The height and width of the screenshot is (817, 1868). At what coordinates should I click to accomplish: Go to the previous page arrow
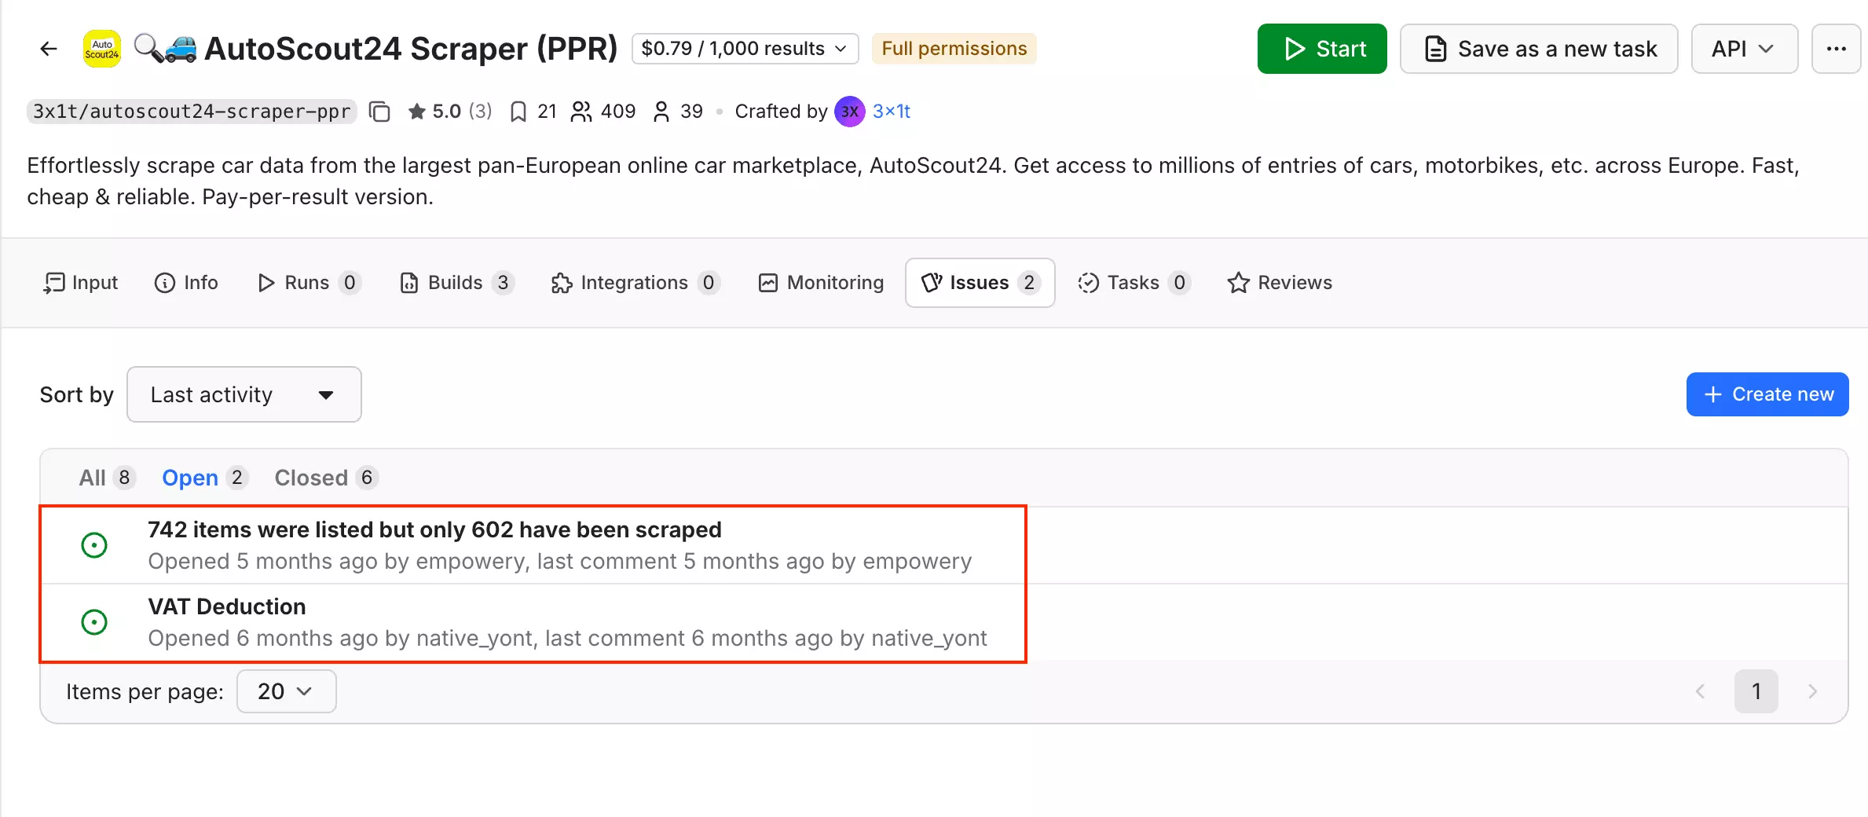pos(1700,691)
